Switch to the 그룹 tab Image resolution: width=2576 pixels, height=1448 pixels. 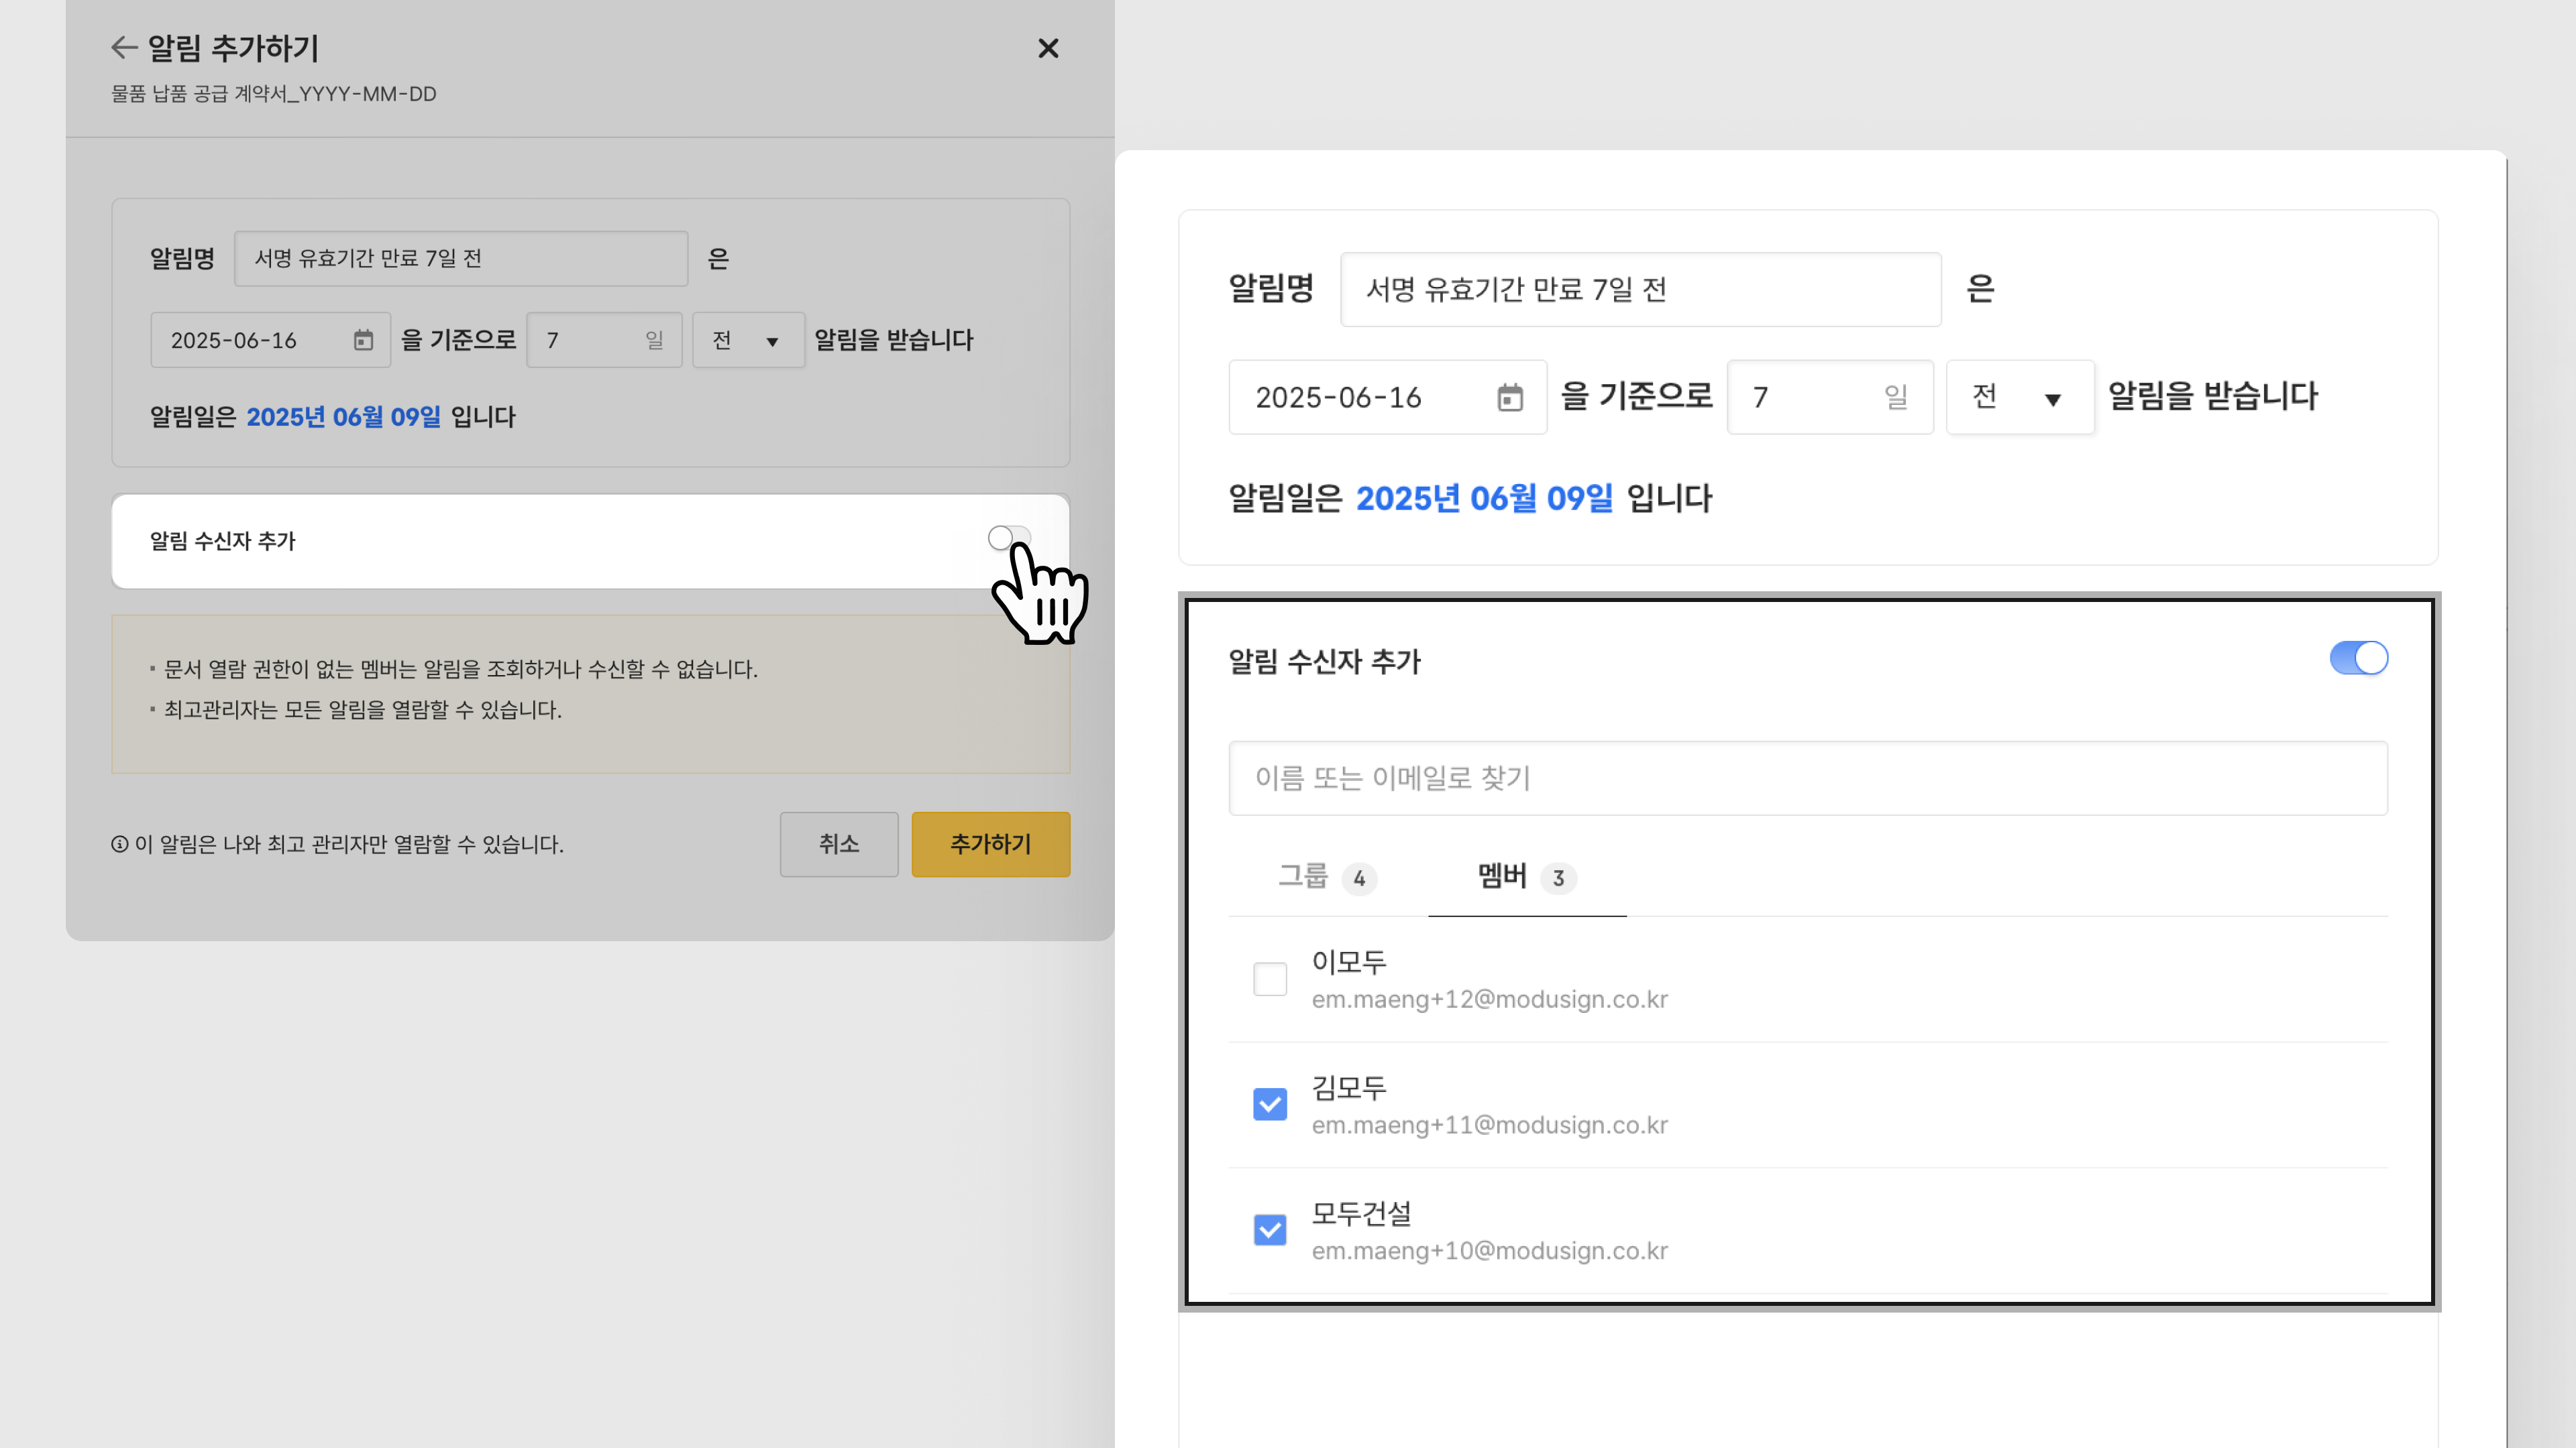(1326, 878)
